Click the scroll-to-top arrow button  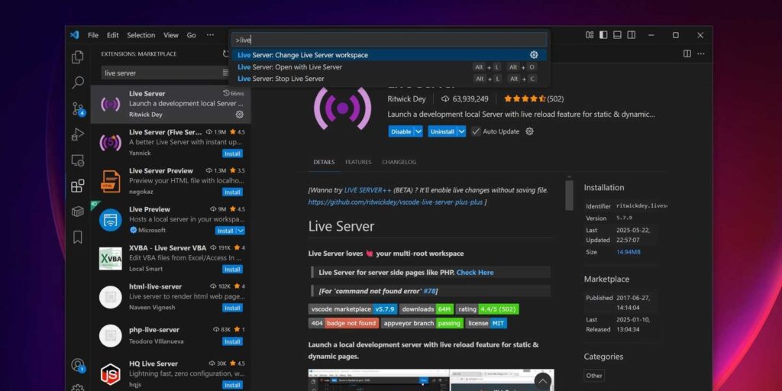tap(543, 382)
